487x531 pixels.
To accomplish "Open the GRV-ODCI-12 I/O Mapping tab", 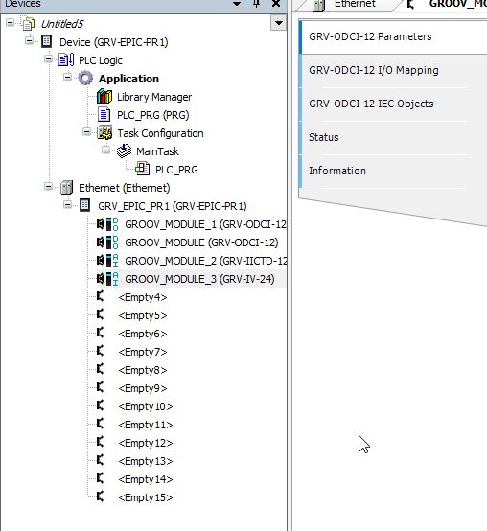I will [x=374, y=70].
